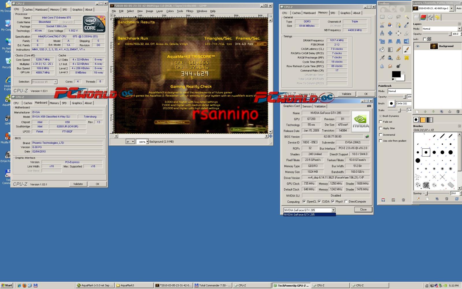Viewport: 462px width, 289px height.
Task: Open AquaMark3 folder in the taskbar
Action: [x=134, y=285]
